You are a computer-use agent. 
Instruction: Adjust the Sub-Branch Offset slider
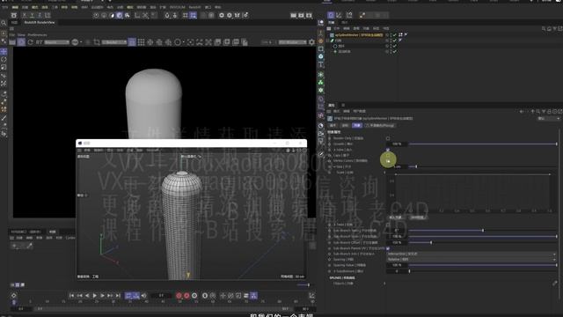point(483,242)
